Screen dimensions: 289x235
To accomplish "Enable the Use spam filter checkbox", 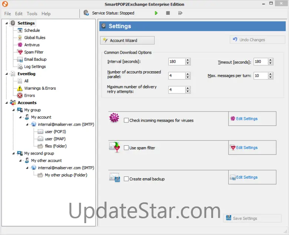I will click(126, 148).
